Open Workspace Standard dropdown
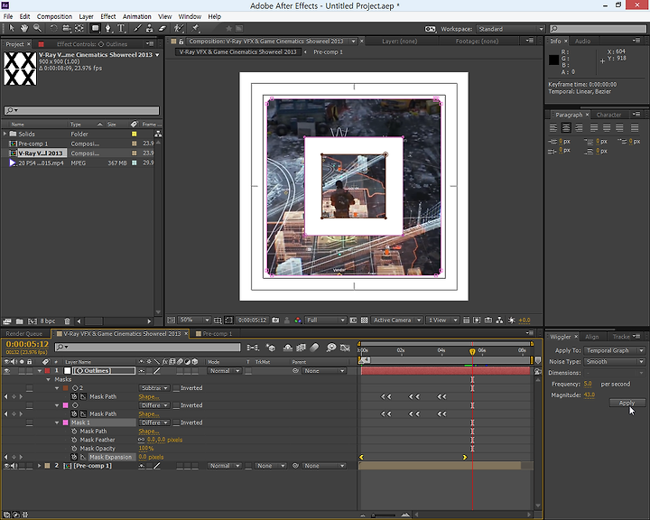650x520 pixels. [510, 29]
